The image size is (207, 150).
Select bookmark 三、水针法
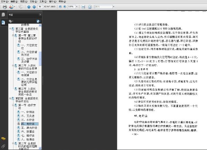(28, 120)
